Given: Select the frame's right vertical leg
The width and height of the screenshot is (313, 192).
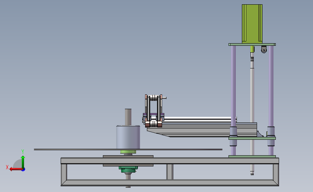Looking at the screenshot, I should [276, 172].
